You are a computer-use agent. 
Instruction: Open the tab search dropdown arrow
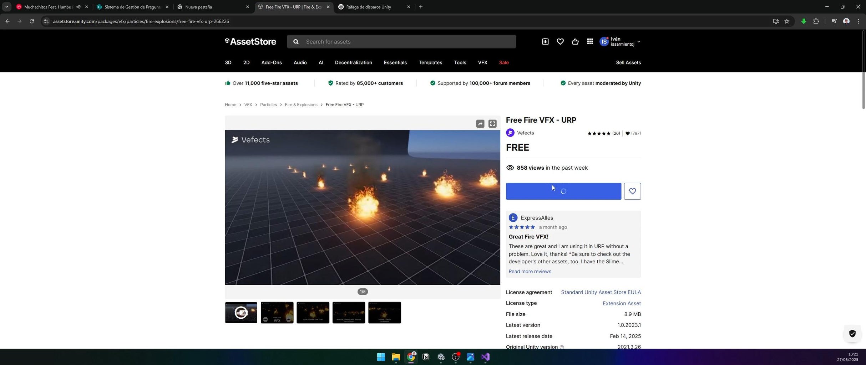6,7
